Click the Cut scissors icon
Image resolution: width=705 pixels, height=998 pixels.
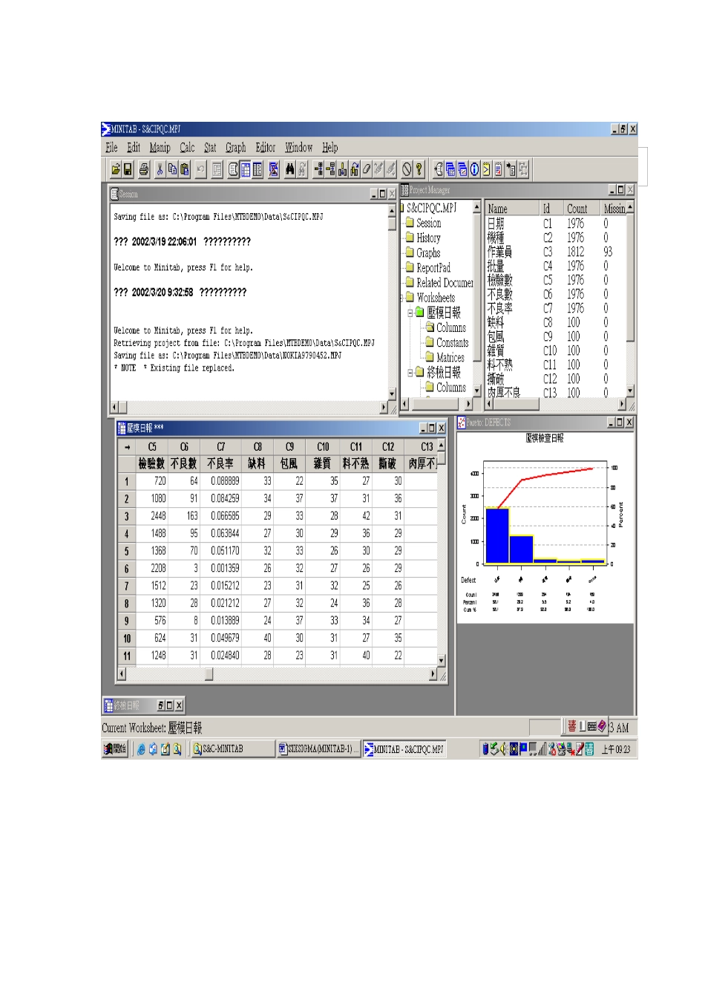[x=160, y=170]
